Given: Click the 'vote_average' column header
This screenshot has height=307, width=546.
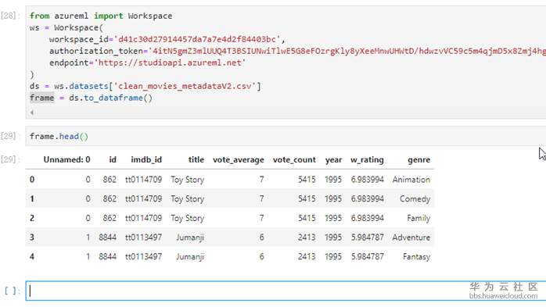Looking at the screenshot, I should 239,160.
